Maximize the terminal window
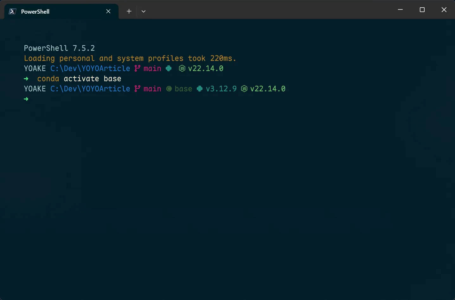 (x=422, y=10)
